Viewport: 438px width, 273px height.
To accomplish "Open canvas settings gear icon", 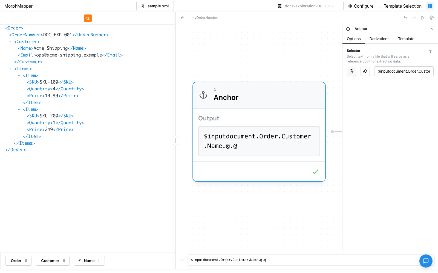I will pos(432,18).
